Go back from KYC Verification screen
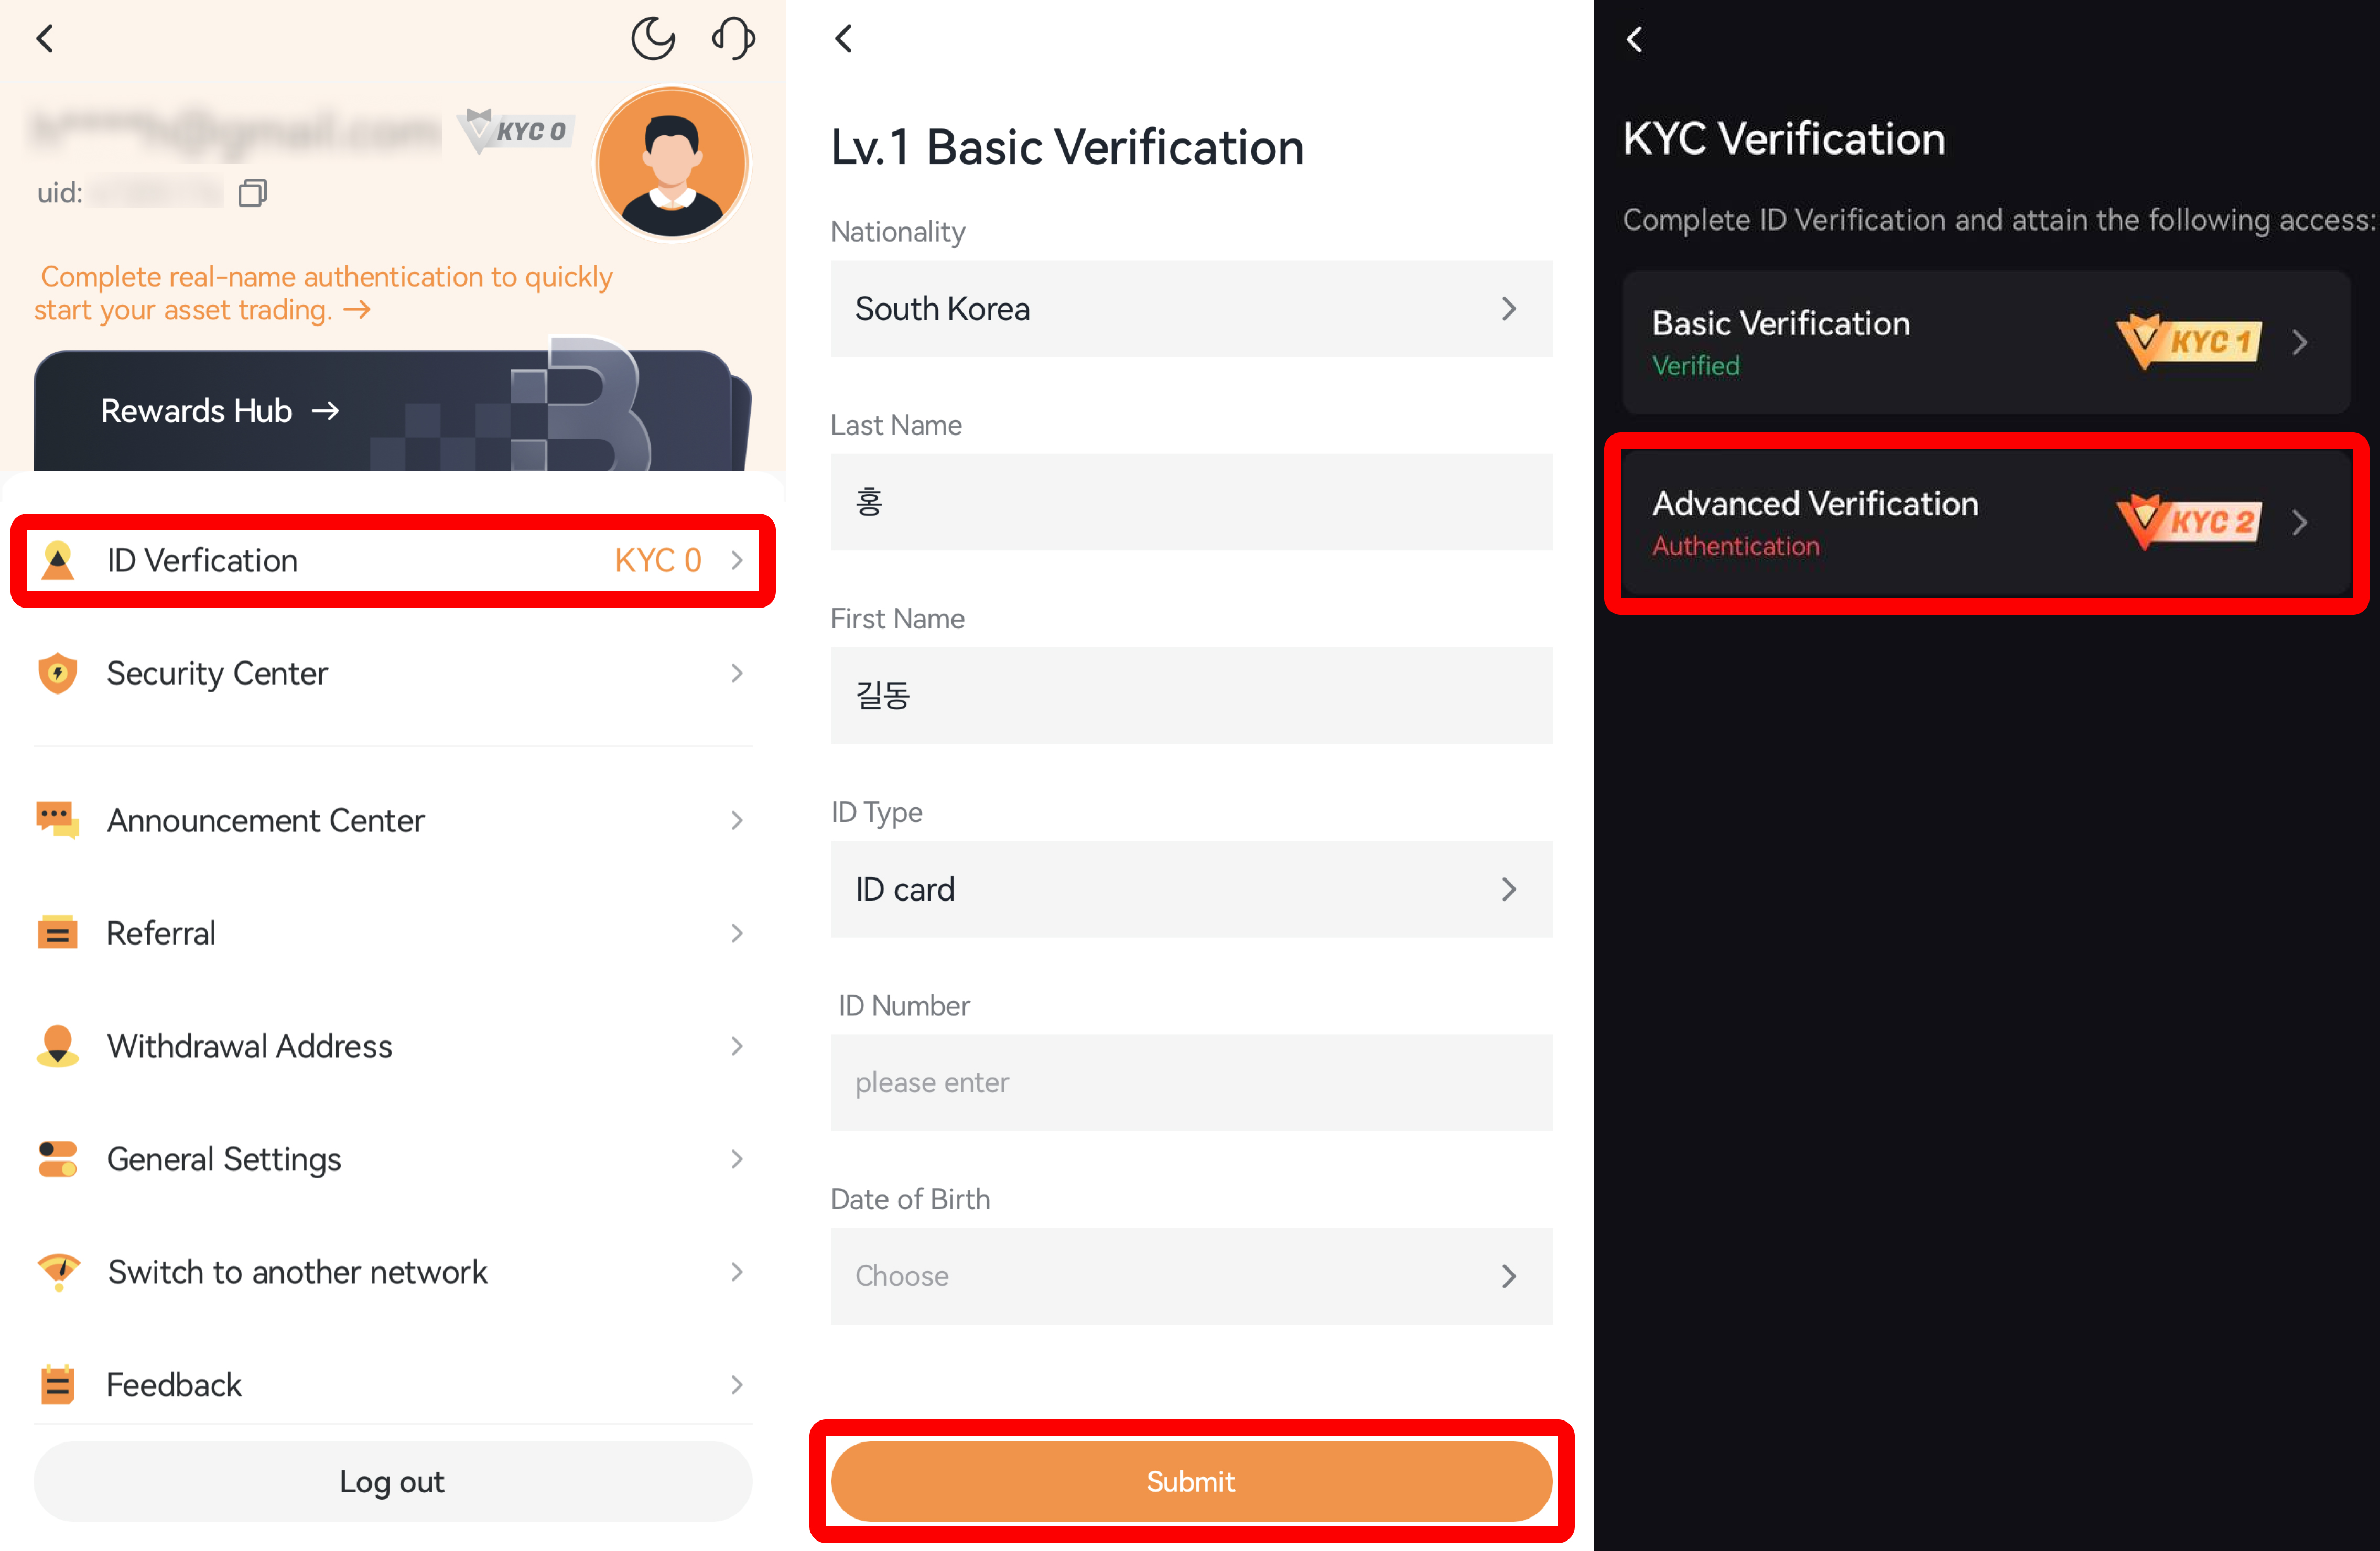The image size is (2380, 1551). 1634,40
